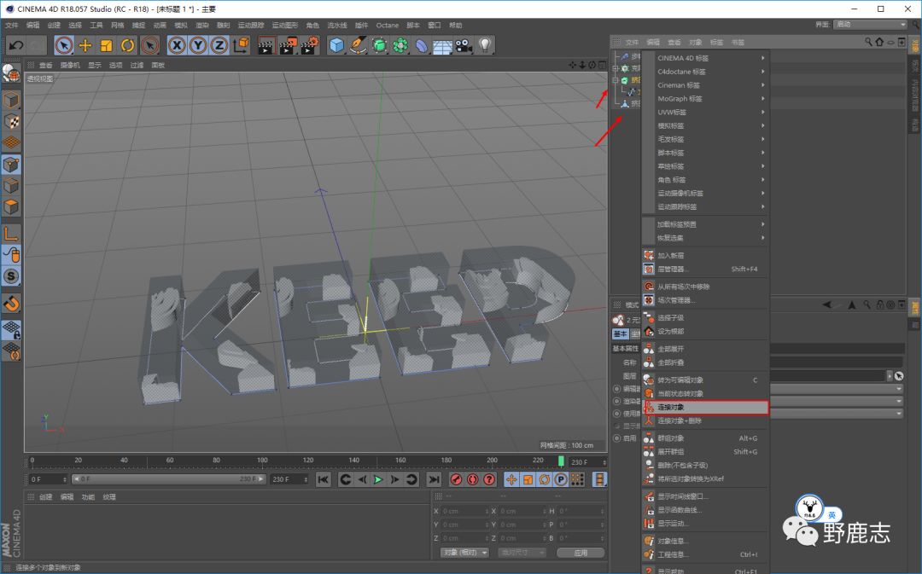Screen dimensions: 922x574
Task: Toggle the Z axis lock
Action: coord(219,45)
